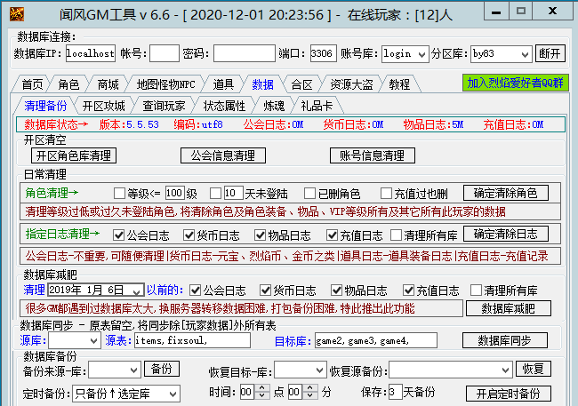Toggle the 等级<= level checkbox
Image resolution: width=578 pixels, height=406 pixels.
tap(119, 193)
